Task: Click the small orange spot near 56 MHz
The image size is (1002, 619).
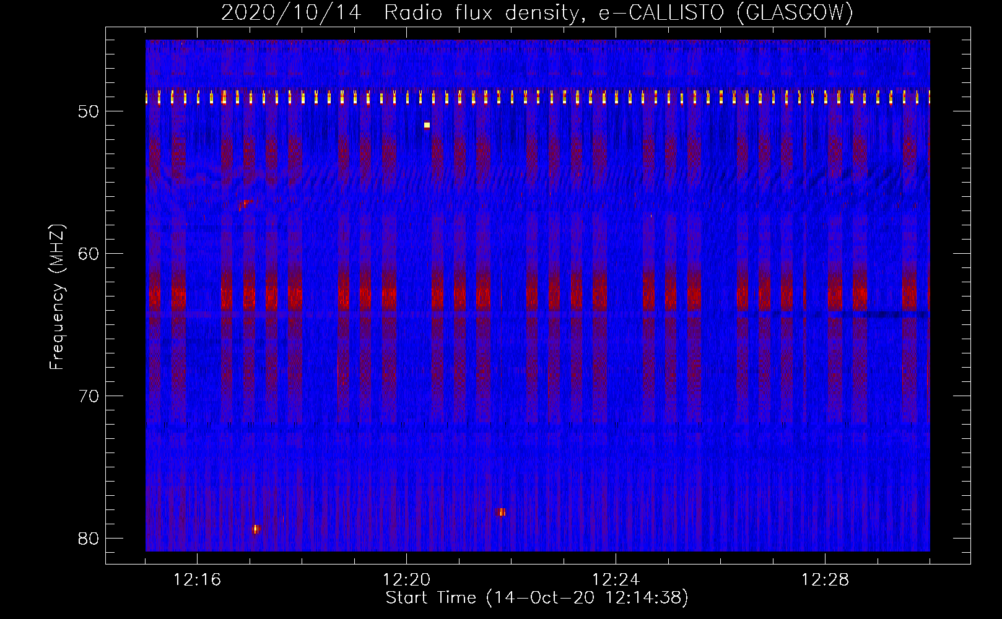Action: tap(245, 203)
